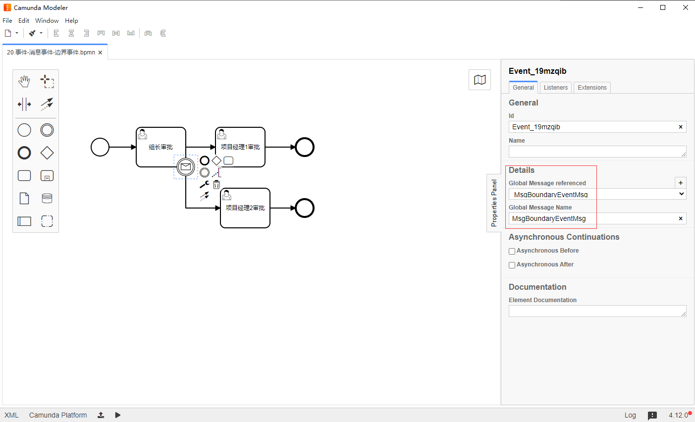
Task: Enable Asynchronous Before checkbox
Action: click(512, 251)
